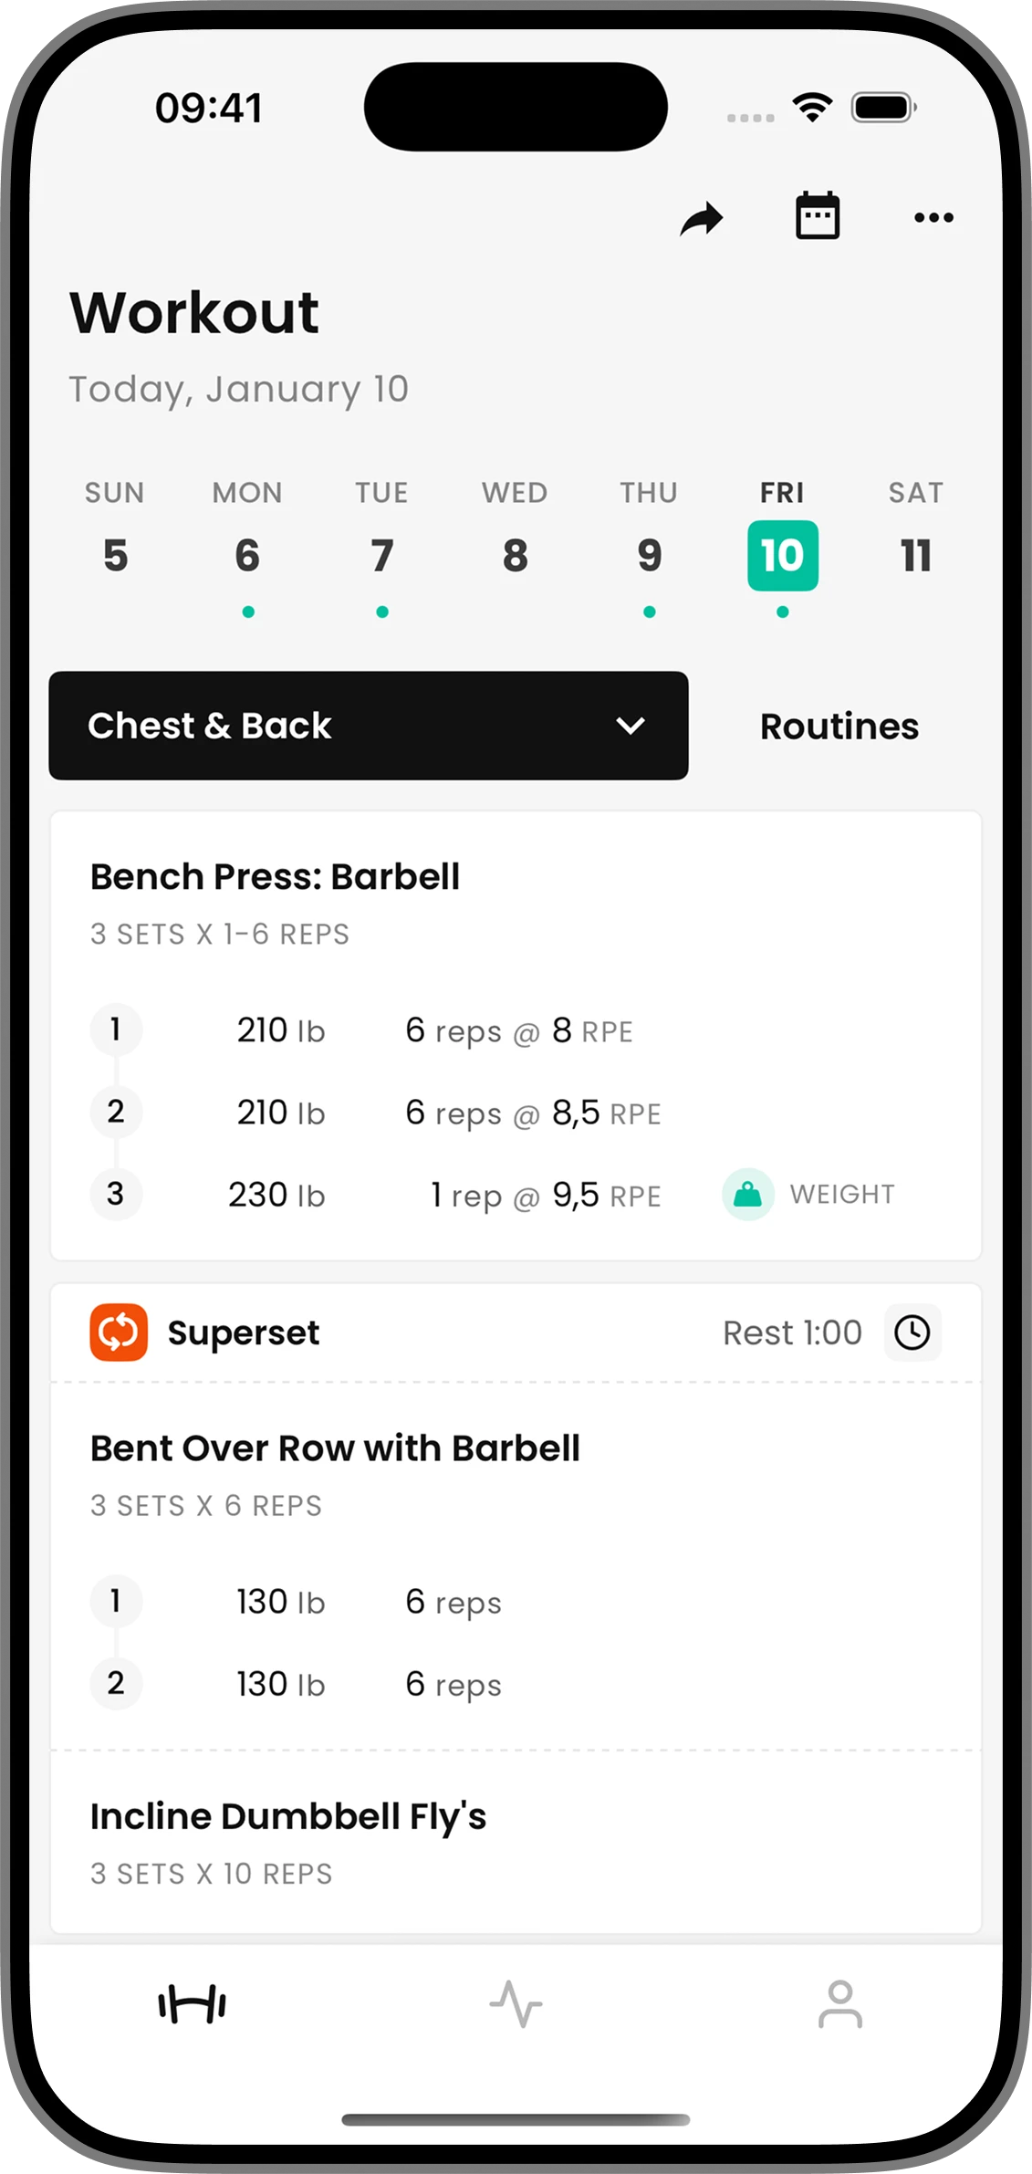Open the profile person tab icon
The height and width of the screenshot is (2174, 1032).
click(x=840, y=2003)
